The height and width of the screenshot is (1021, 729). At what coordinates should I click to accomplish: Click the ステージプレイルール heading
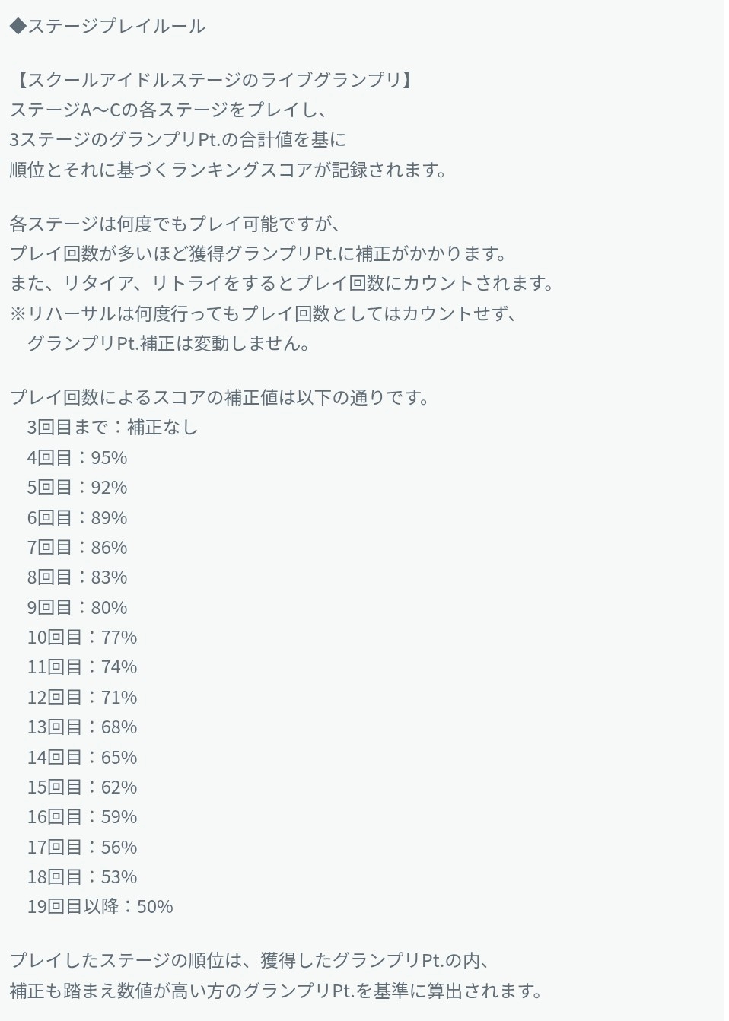(116, 27)
